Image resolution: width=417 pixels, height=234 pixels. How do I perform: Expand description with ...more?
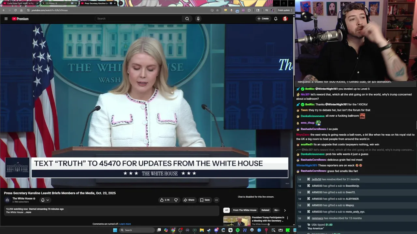pos(28,212)
